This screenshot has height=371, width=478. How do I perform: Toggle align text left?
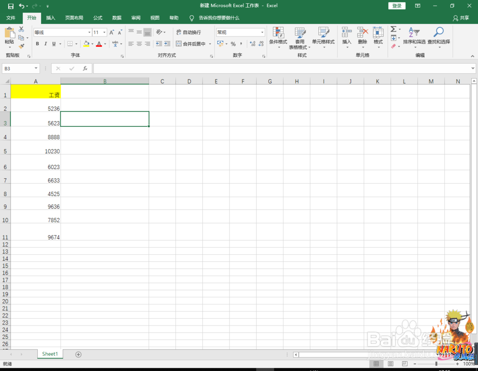[x=131, y=44]
